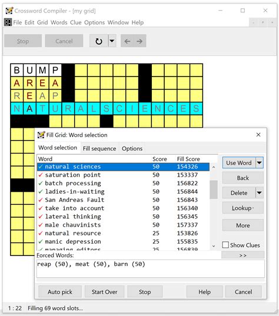Open the Help menu

(x=138, y=22)
